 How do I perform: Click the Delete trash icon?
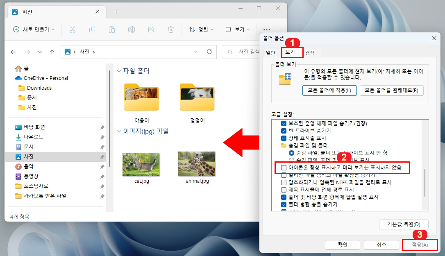click(170, 29)
